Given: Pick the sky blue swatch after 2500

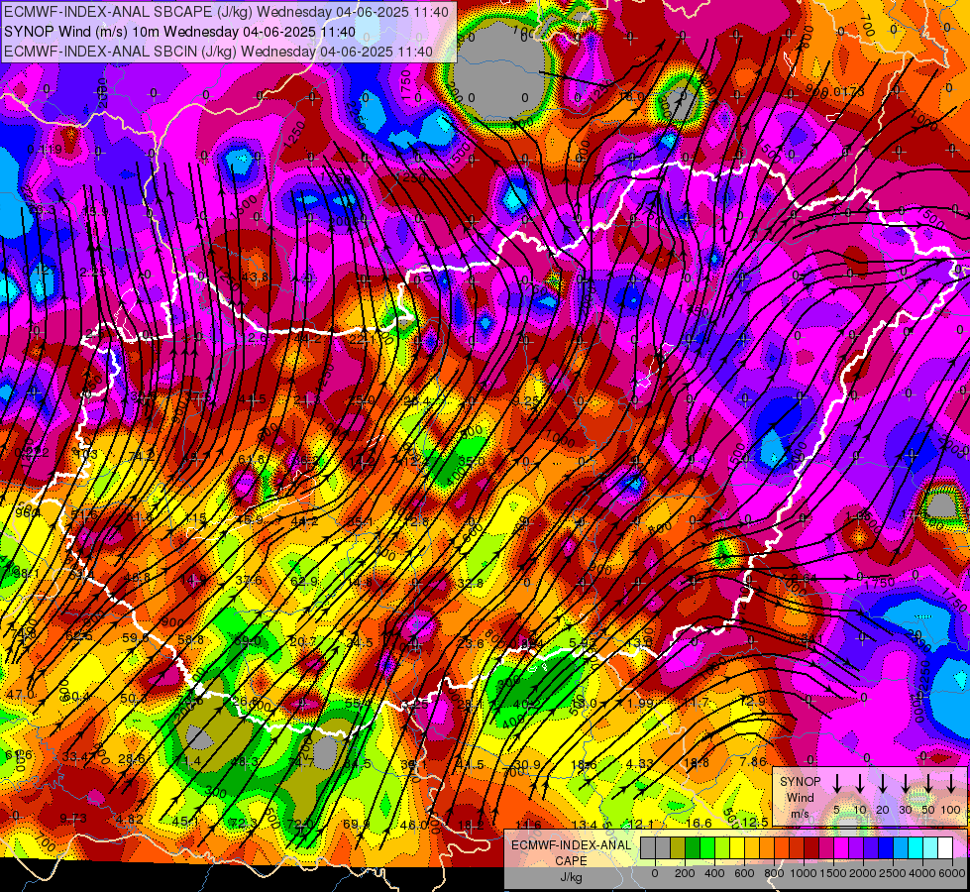Looking at the screenshot, I should click(x=901, y=848).
